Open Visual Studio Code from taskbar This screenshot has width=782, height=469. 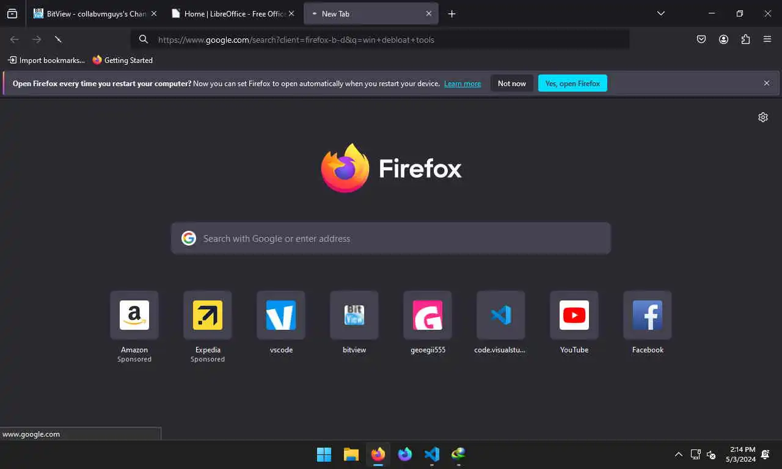click(x=432, y=454)
